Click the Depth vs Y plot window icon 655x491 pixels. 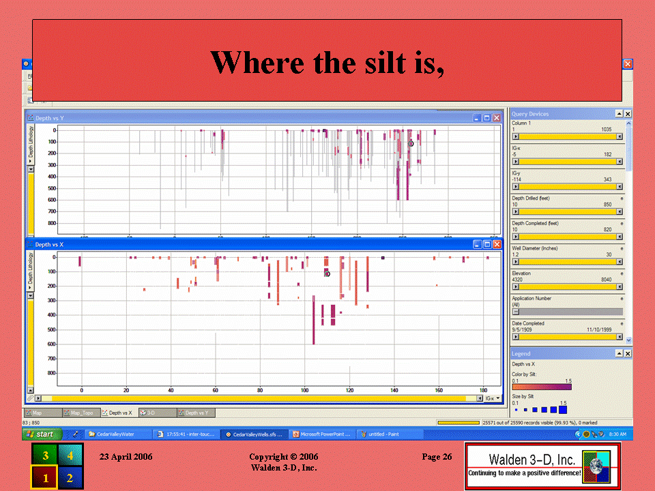tap(31, 118)
